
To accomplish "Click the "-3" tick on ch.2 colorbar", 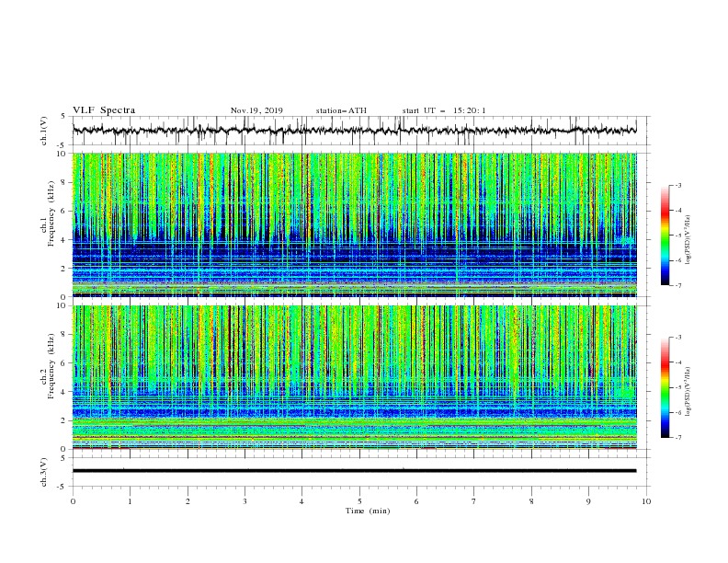I will coord(677,338).
